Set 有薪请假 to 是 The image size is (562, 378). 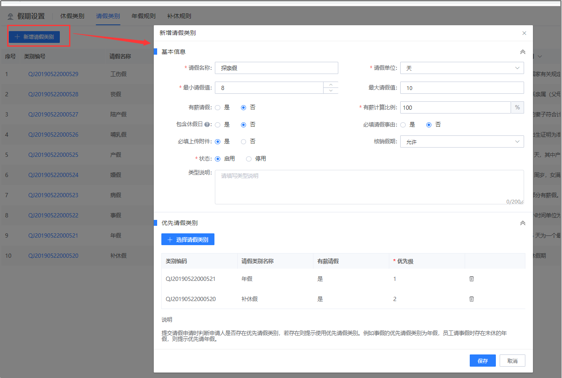click(218, 108)
